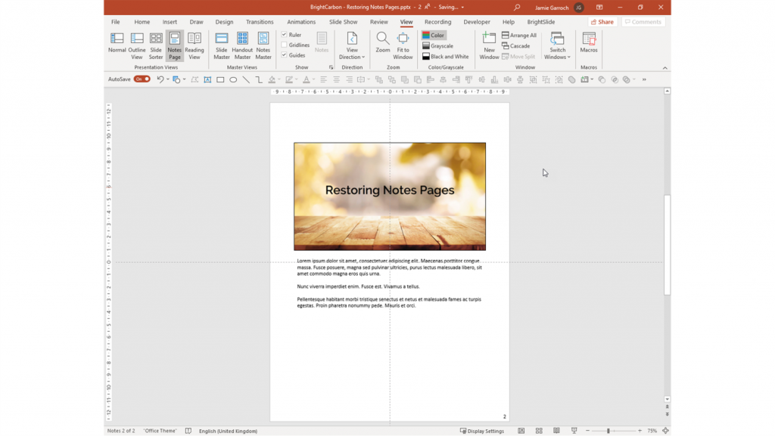Open the Macros dialog
Image resolution: width=775 pixels, height=436 pixels.
pos(589,45)
